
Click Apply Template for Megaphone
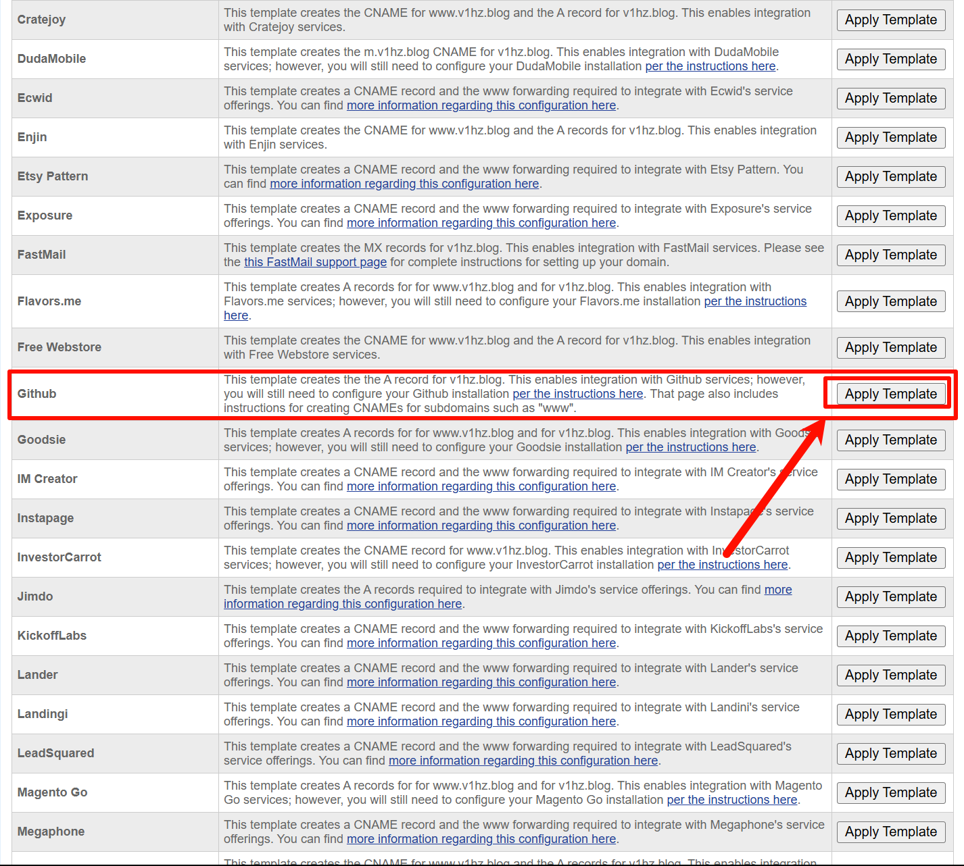click(x=890, y=832)
